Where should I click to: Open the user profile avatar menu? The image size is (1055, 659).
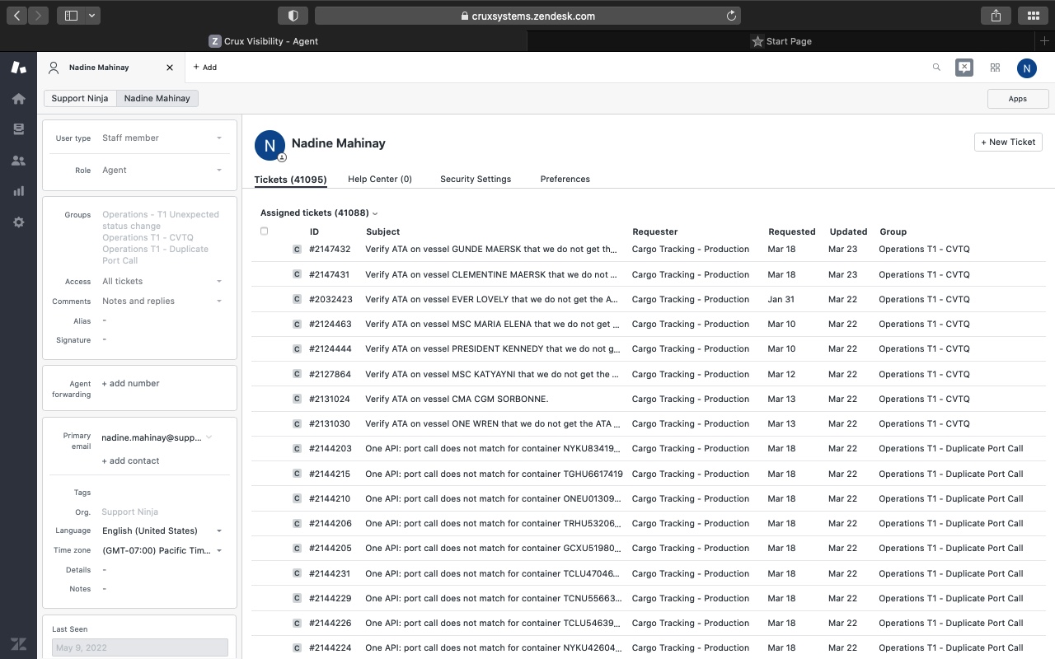pos(1026,68)
